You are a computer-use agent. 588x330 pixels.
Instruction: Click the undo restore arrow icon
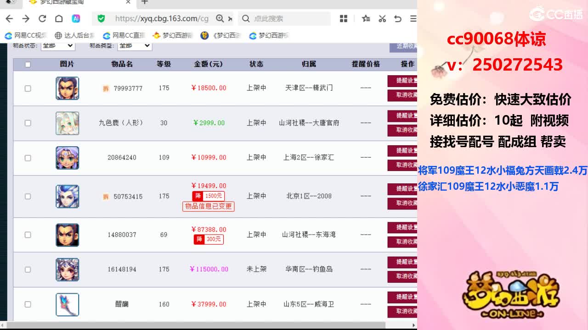point(398,18)
